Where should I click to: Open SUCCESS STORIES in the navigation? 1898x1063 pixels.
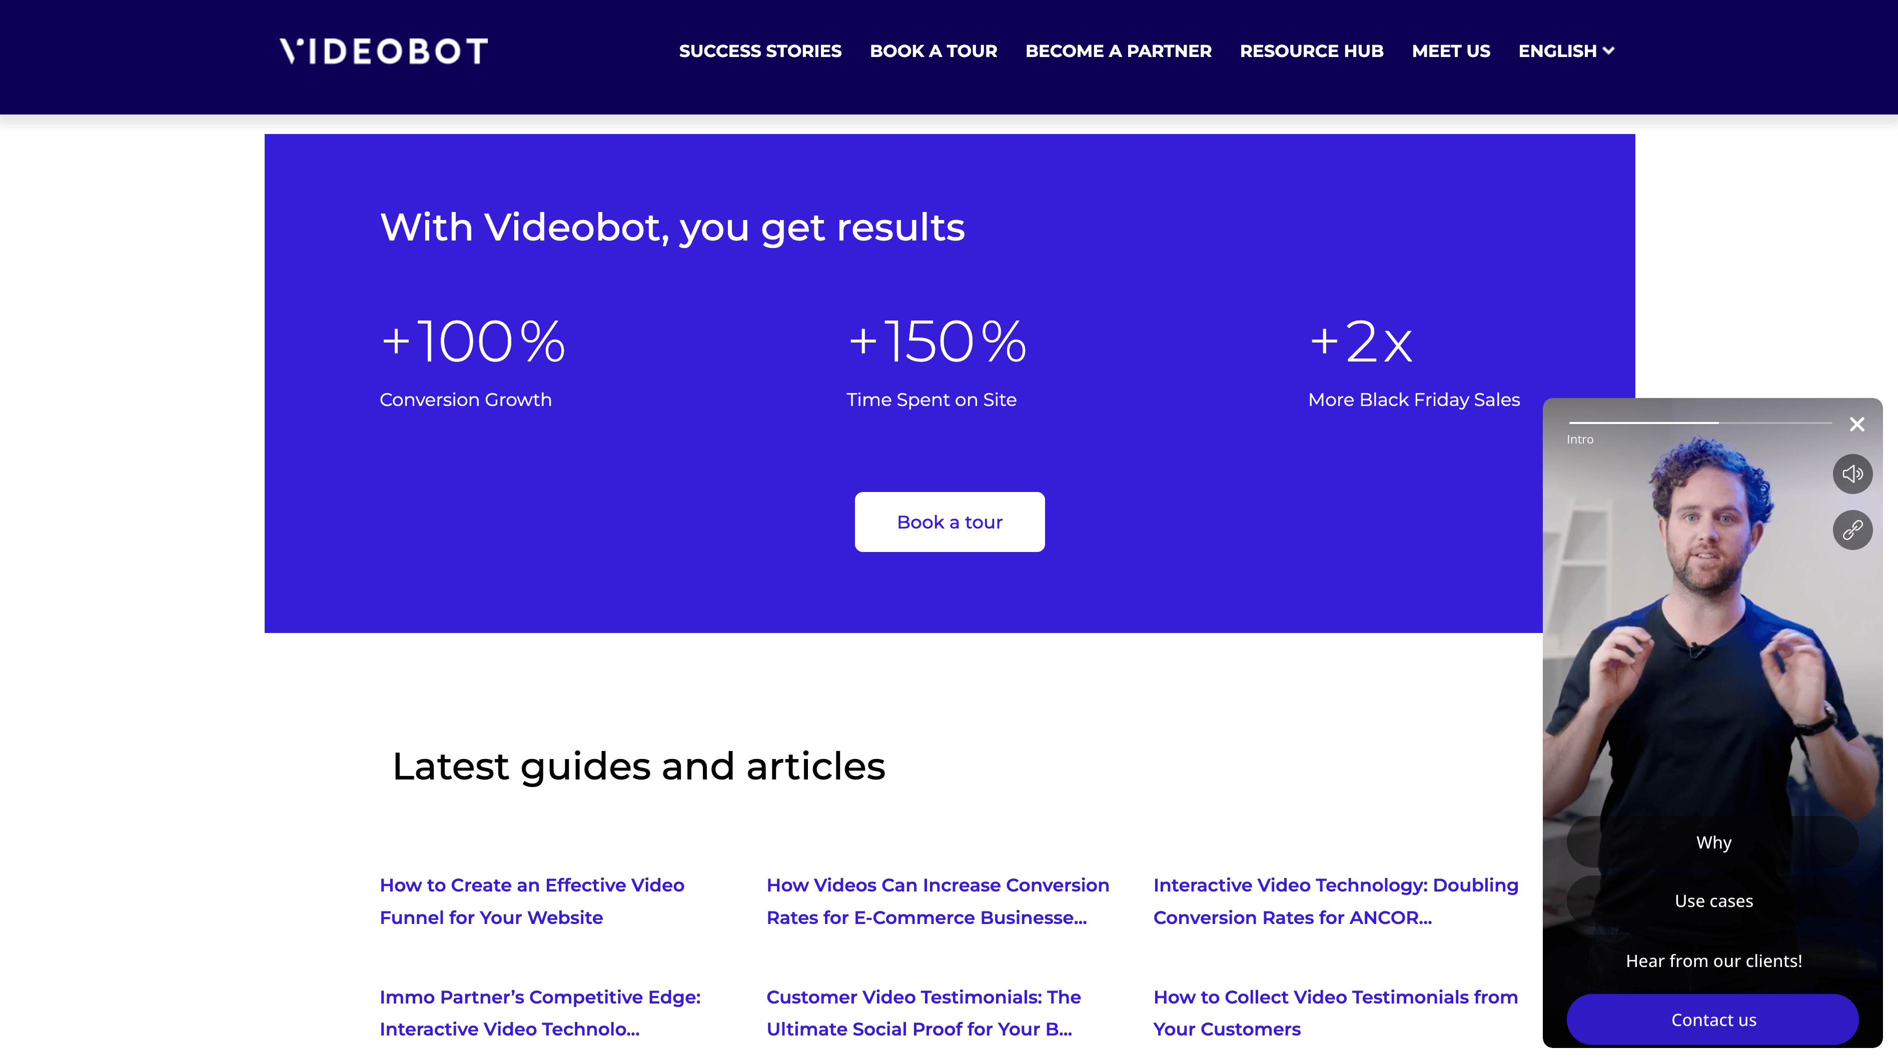[759, 51]
